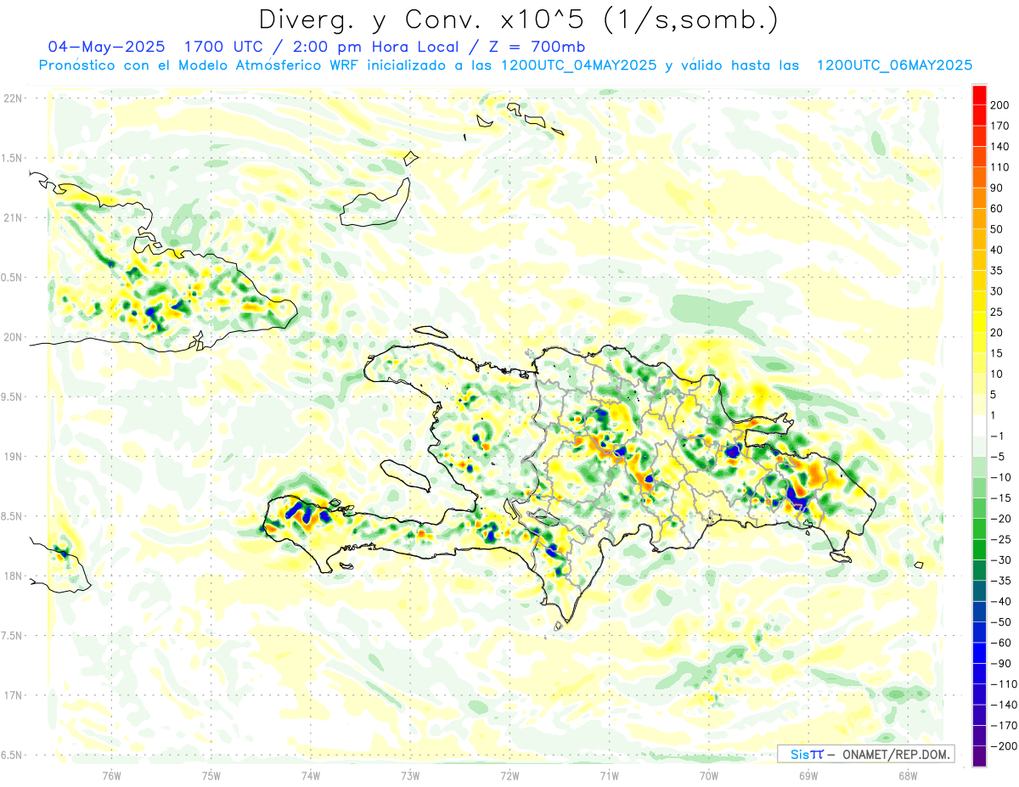This screenshot has height=787, width=1019.
Task: Click the positive '10' color scale value
Action: (996, 374)
